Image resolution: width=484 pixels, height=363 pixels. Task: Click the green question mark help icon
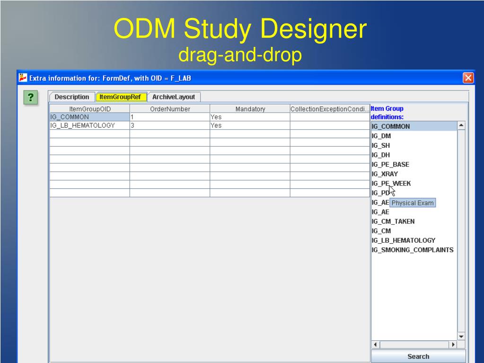(31, 97)
